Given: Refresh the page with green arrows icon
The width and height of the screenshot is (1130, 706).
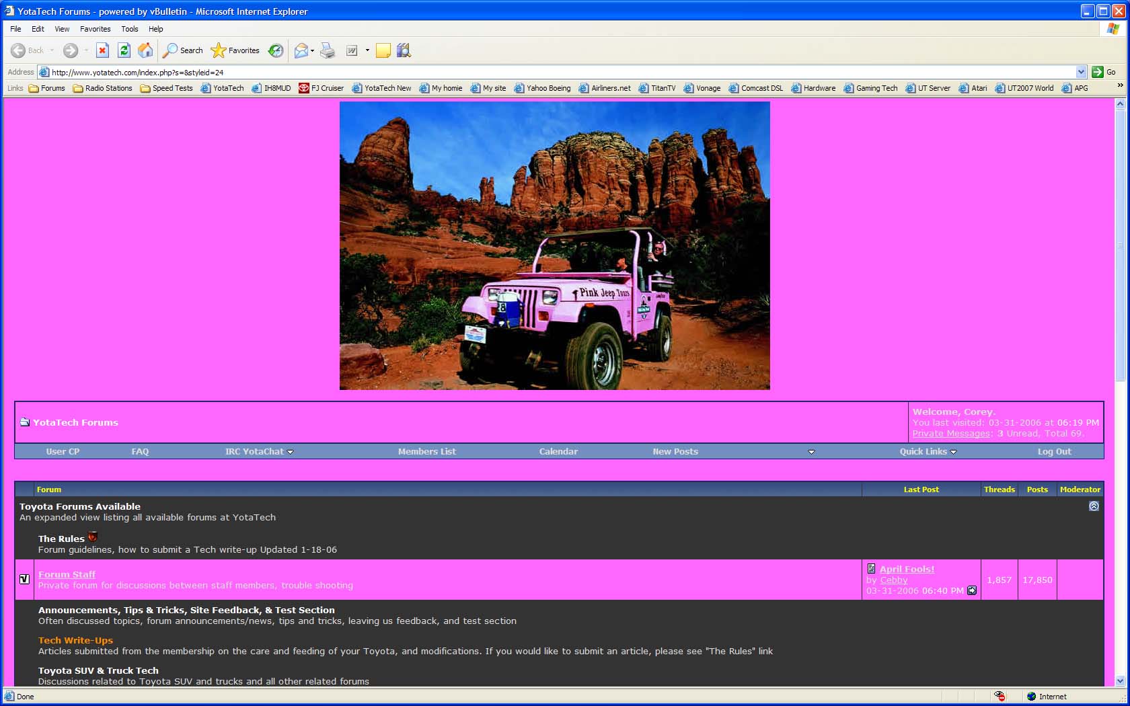Looking at the screenshot, I should [x=124, y=50].
